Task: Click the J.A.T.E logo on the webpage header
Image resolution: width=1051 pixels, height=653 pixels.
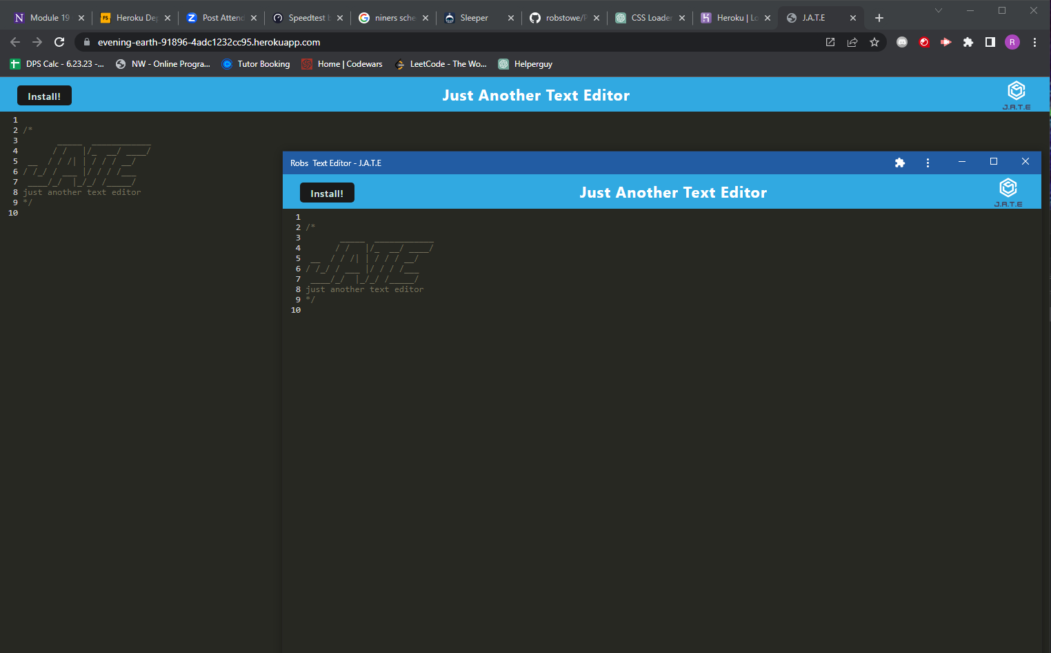Action: tap(1016, 91)
